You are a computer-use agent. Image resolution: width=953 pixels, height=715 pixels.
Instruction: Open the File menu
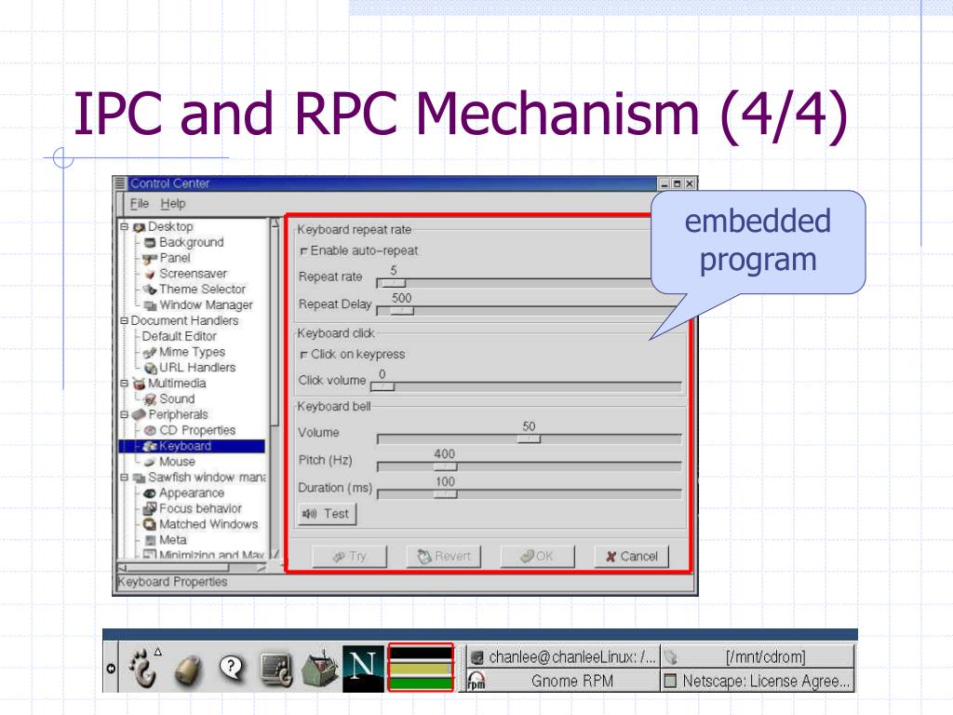tap(140, 204)
